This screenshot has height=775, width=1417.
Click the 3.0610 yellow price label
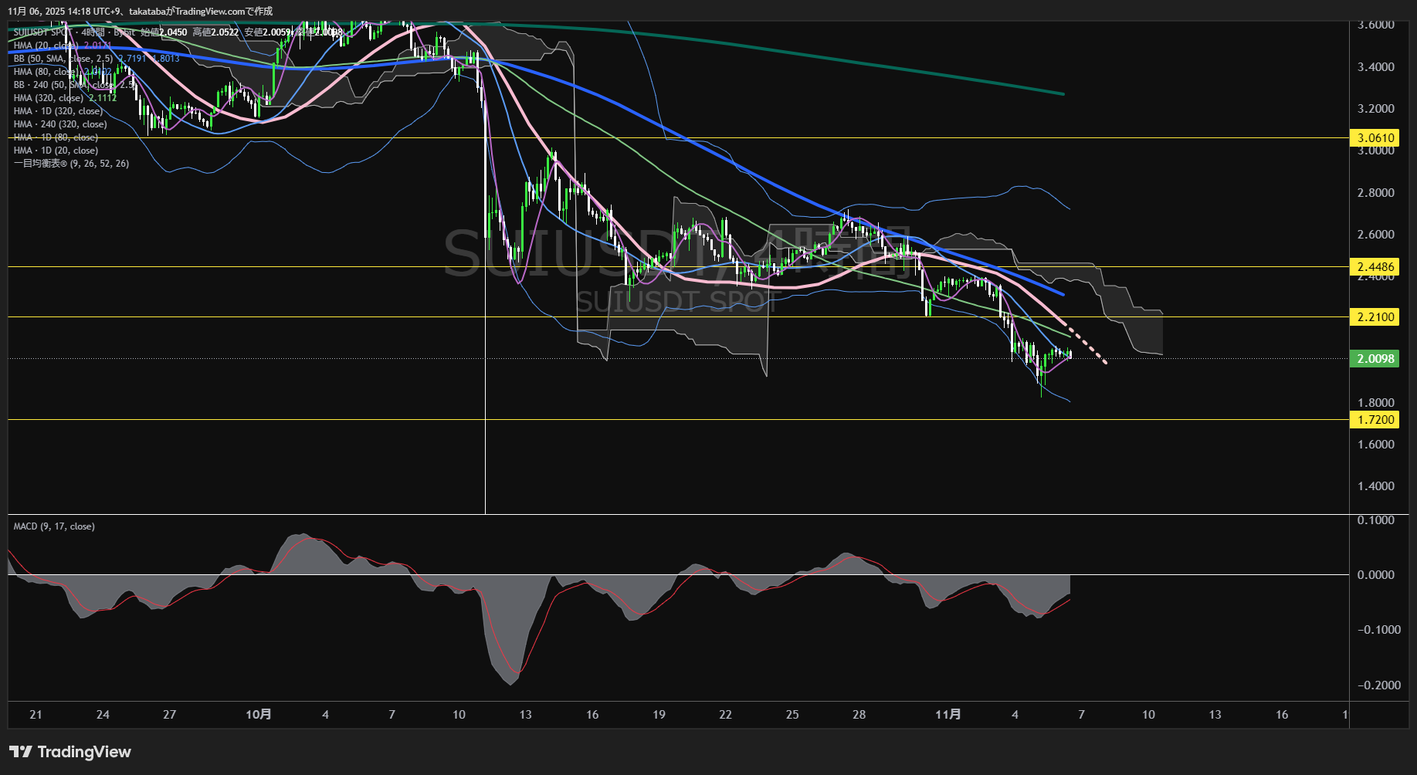[1375, 138]
